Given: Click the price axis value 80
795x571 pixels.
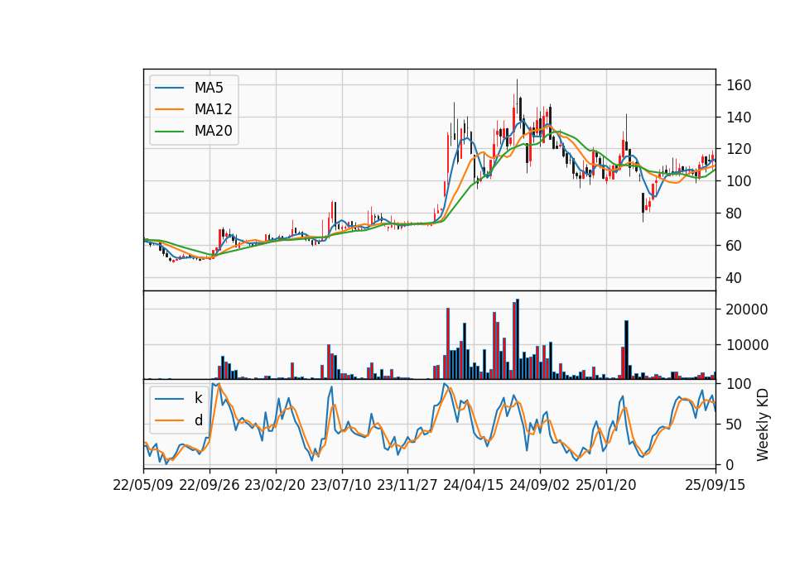Looking at the screenshot, I should point(735,214).
